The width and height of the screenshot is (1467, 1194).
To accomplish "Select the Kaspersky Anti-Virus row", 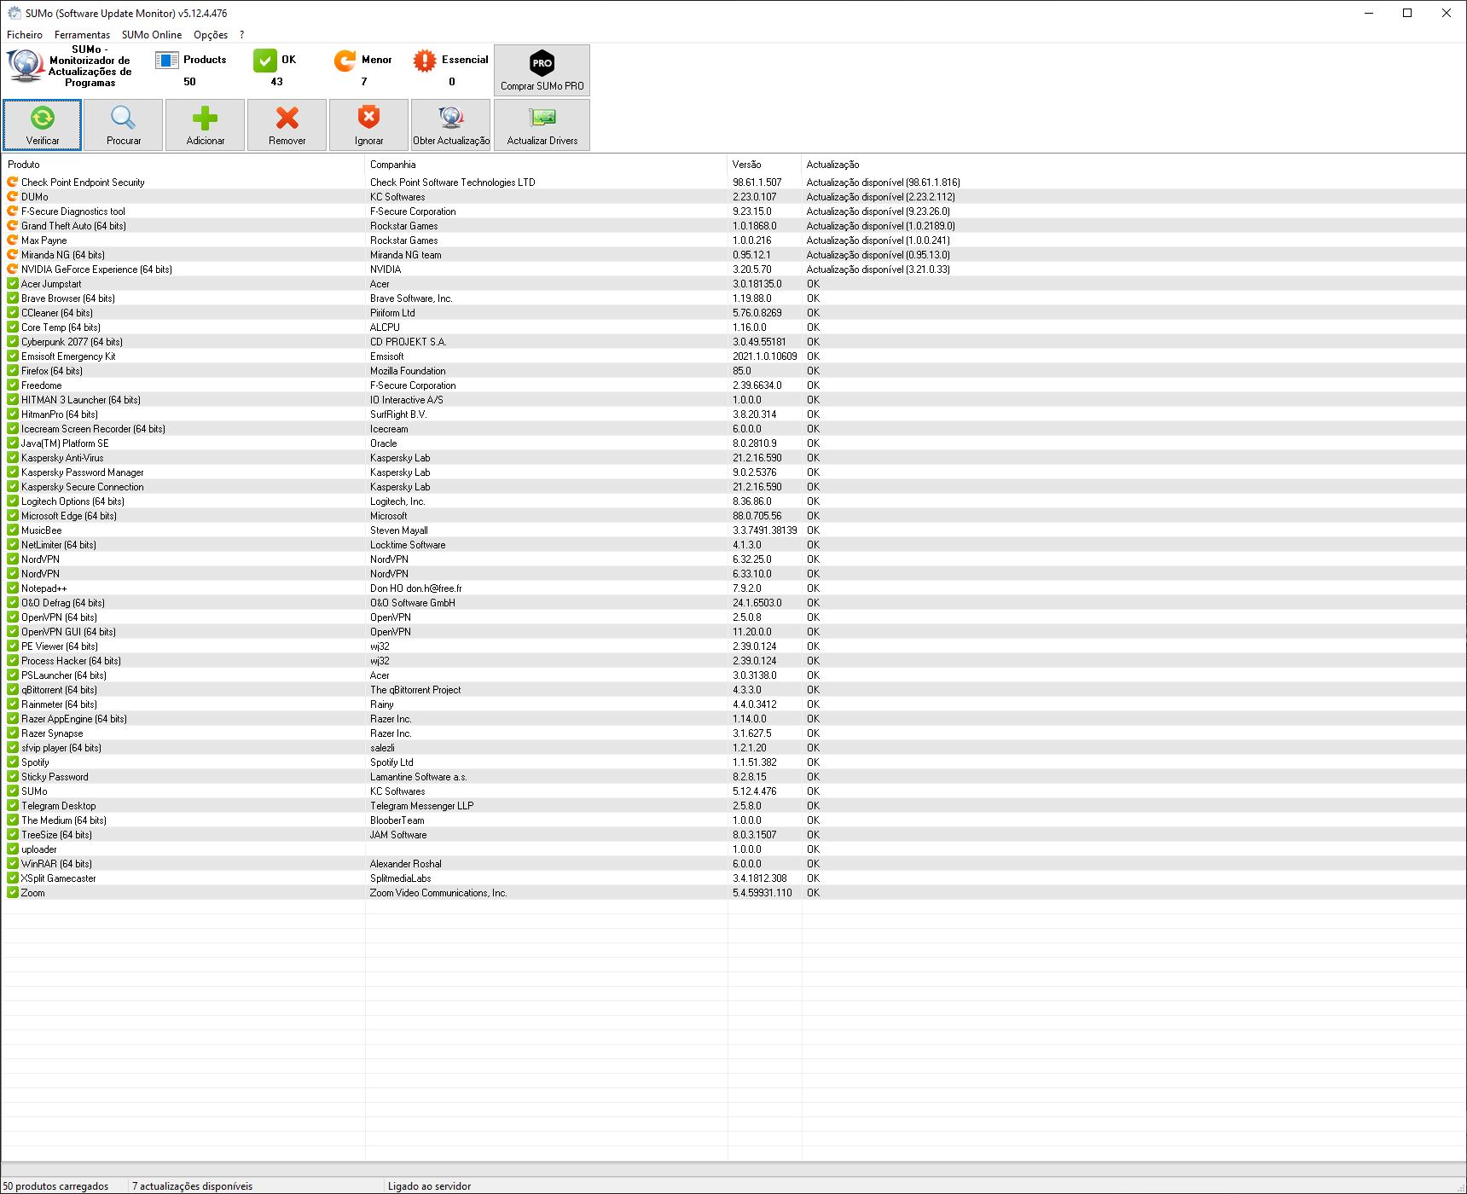I will [x=733, y=458].
